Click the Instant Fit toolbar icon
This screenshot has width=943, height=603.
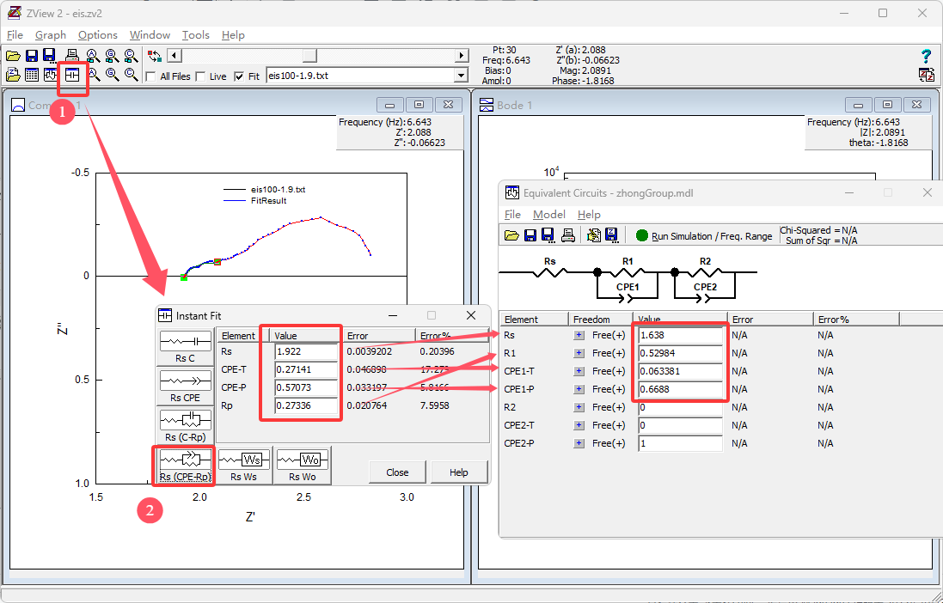[72, 76]
